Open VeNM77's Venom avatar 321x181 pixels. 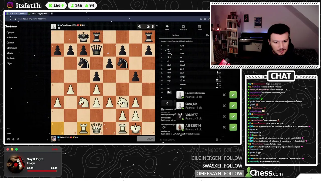[180, 116]
